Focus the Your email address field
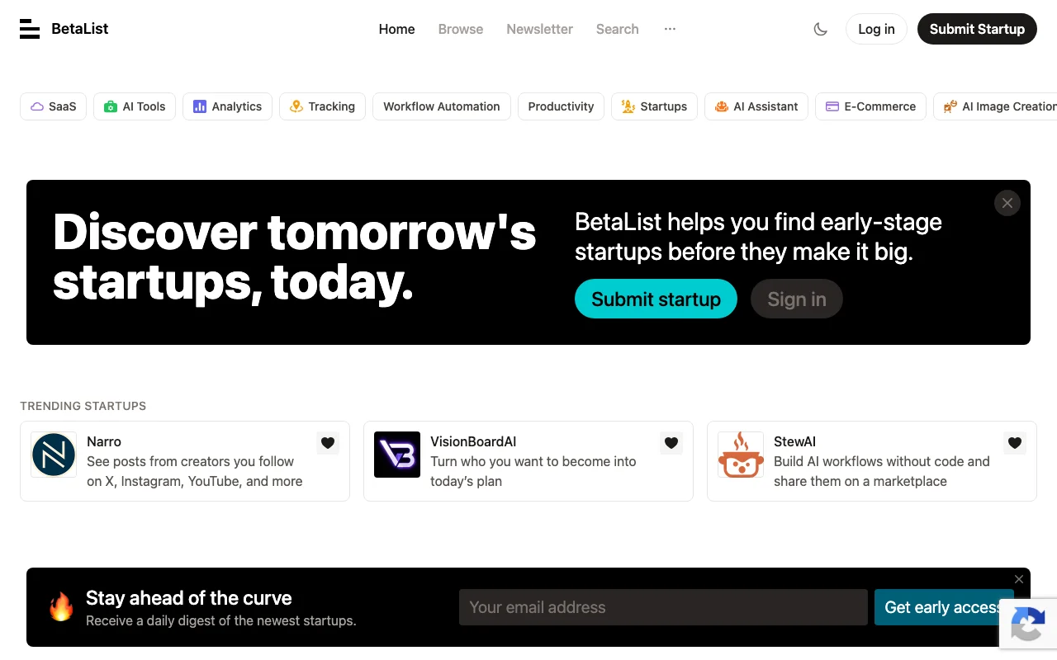 (x=663, y=607)
